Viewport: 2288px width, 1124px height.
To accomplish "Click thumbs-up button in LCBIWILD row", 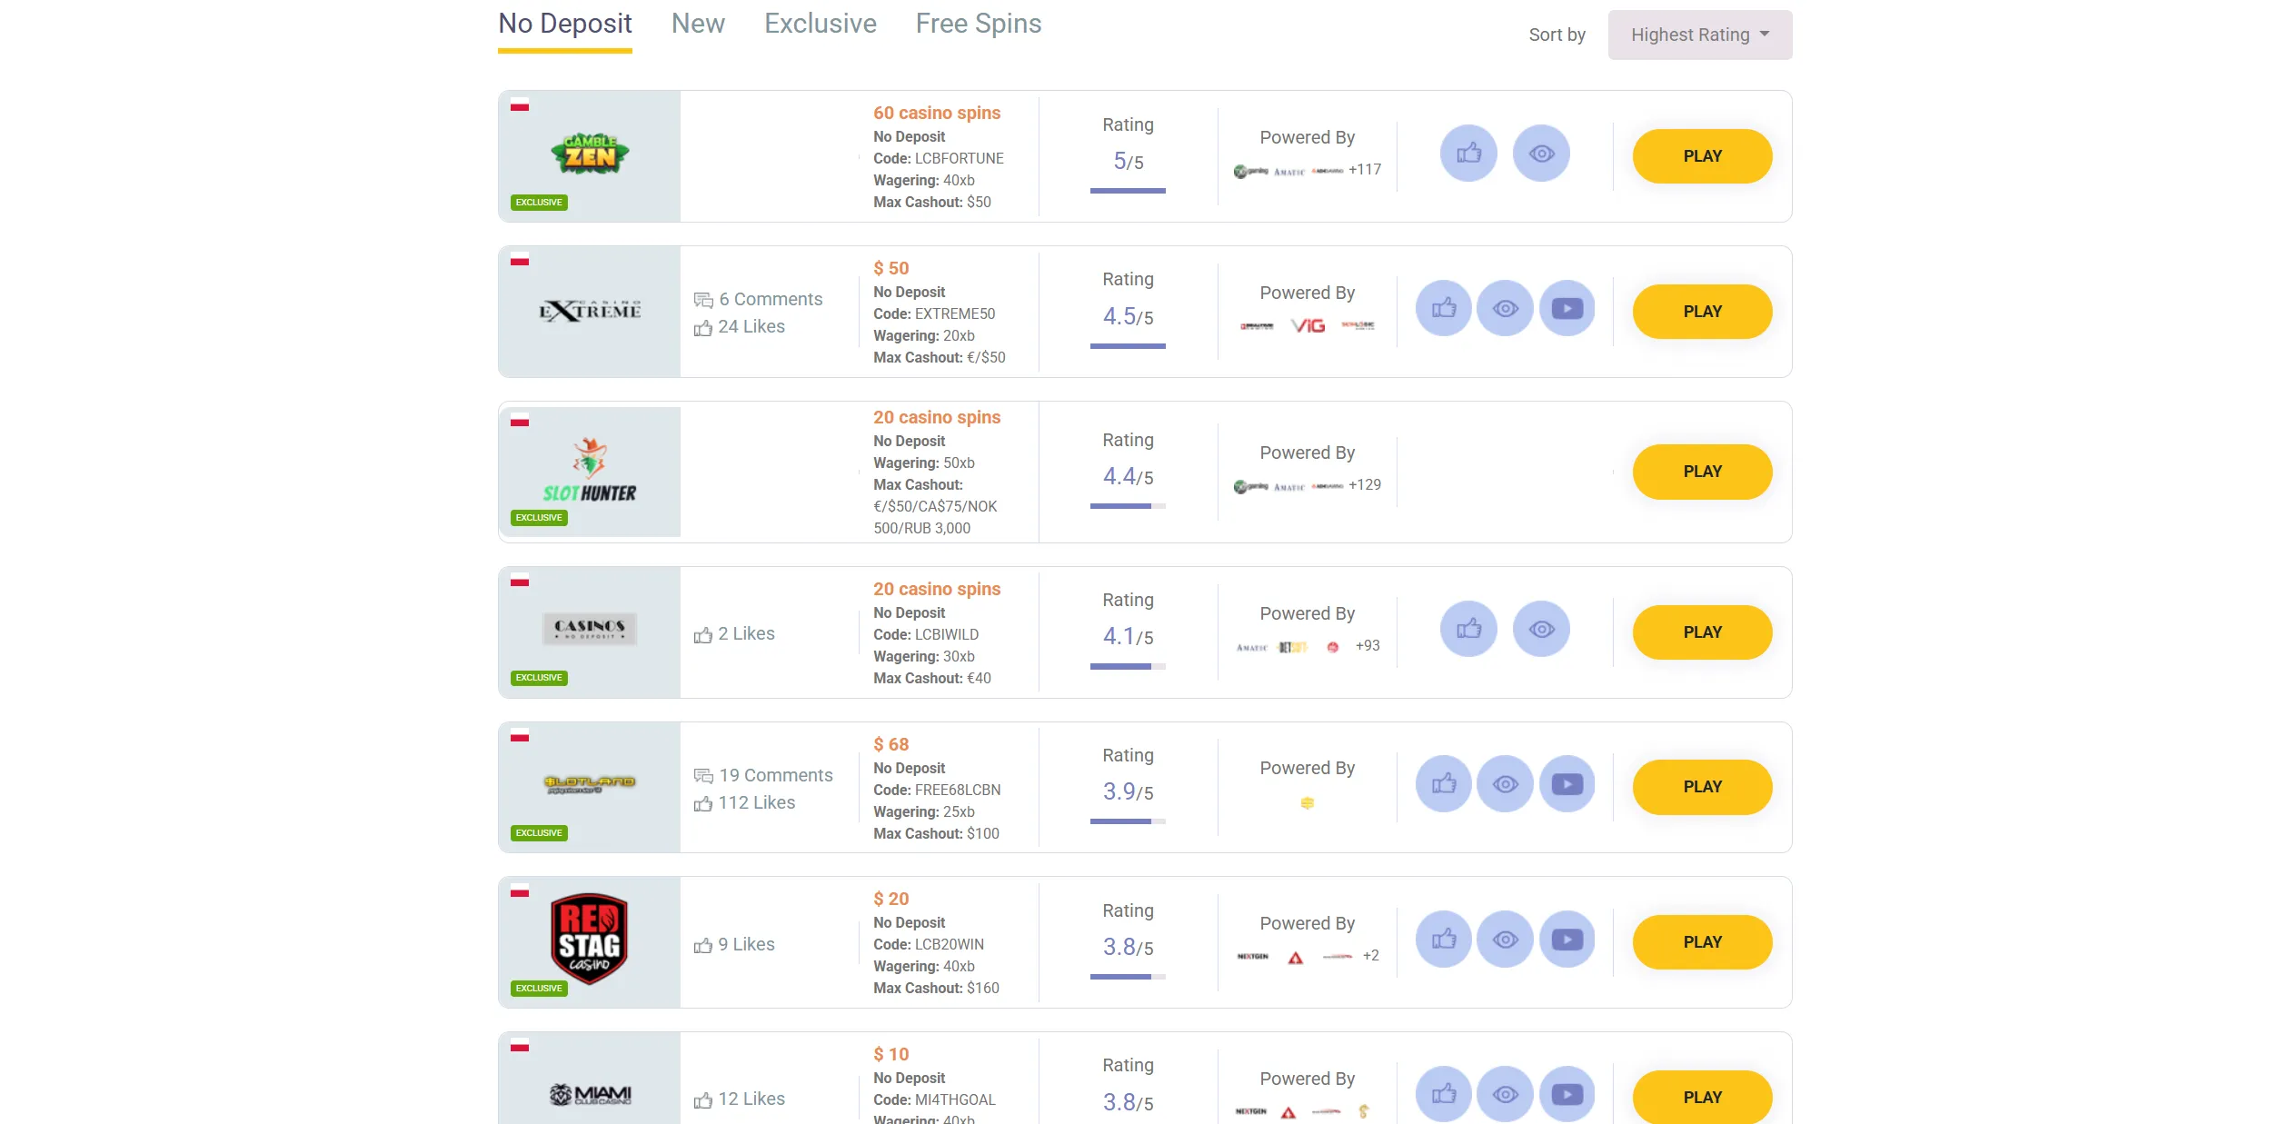I will coord(1468,629).
